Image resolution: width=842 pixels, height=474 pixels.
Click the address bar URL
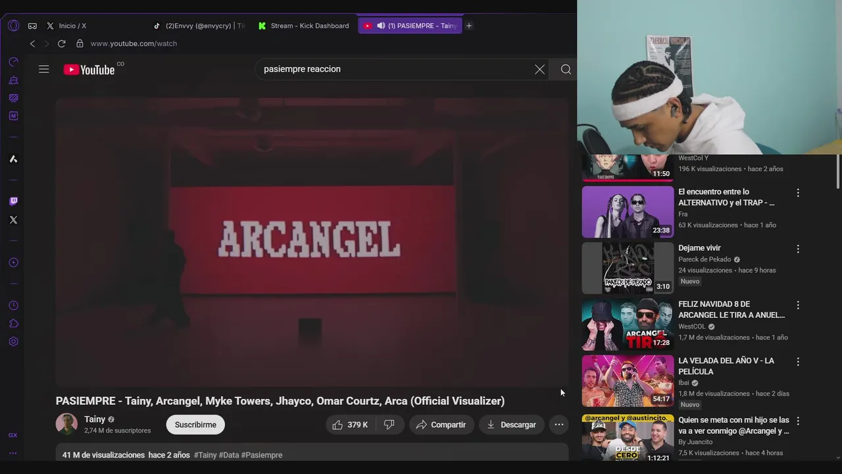[x=134, y=43]
